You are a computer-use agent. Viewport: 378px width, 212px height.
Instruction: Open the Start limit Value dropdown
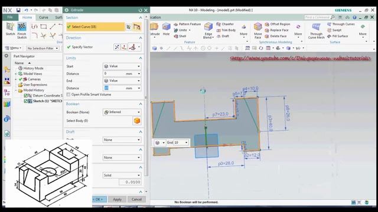pos(122,66)
